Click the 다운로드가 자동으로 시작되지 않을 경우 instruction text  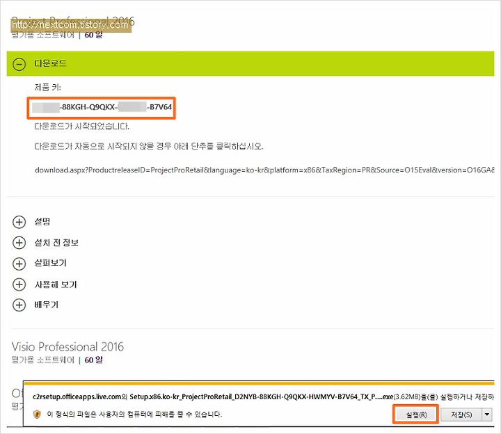click(149, 146)
